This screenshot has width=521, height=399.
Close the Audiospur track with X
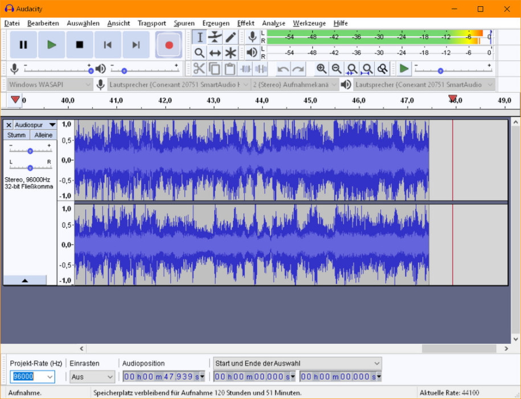point(9,125)
